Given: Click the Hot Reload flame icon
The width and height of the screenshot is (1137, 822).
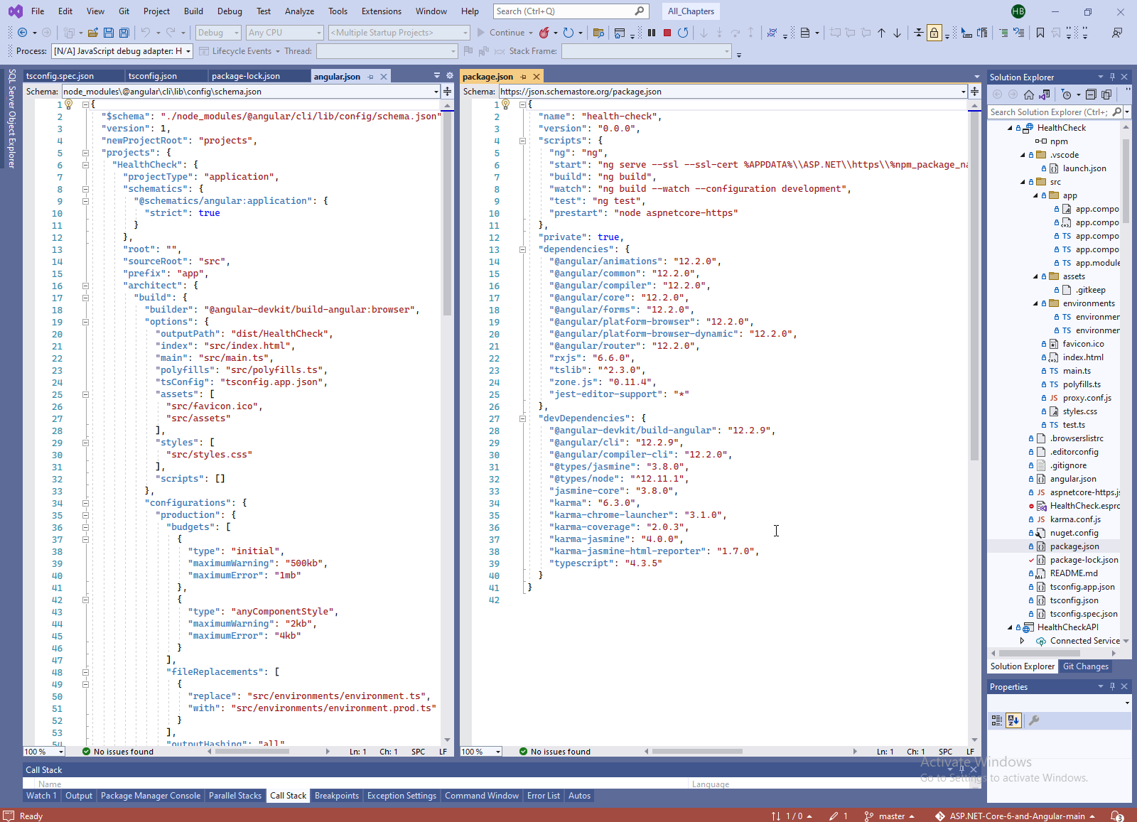Looking at the screenshot, I should pyautogui.click(x=544, y=33).
